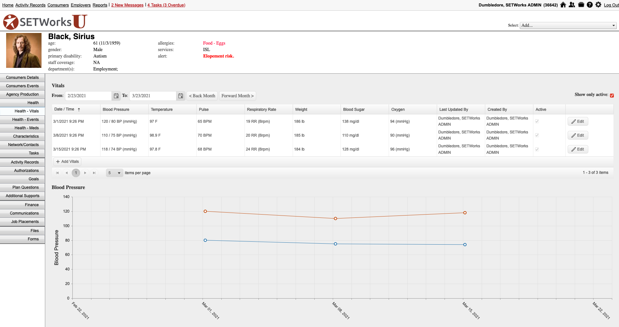619x327 pixels.
Task: Open the Select Add... dropdown
Action: point(568,26)
